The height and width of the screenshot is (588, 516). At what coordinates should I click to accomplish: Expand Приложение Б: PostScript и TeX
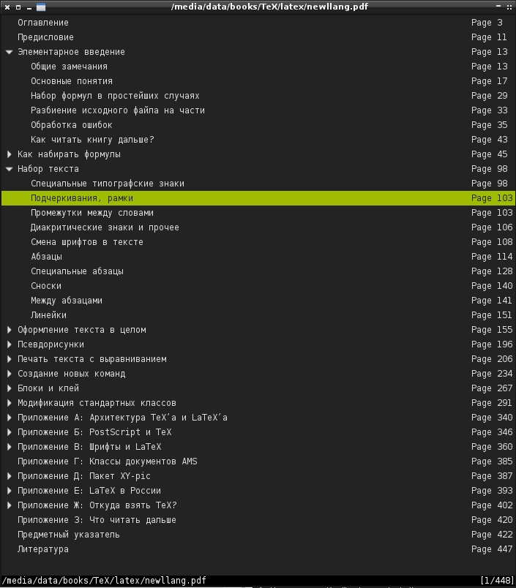[x=10, y=432]
